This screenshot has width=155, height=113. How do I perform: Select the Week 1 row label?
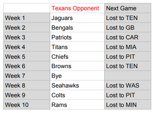(x=26, y=18)
